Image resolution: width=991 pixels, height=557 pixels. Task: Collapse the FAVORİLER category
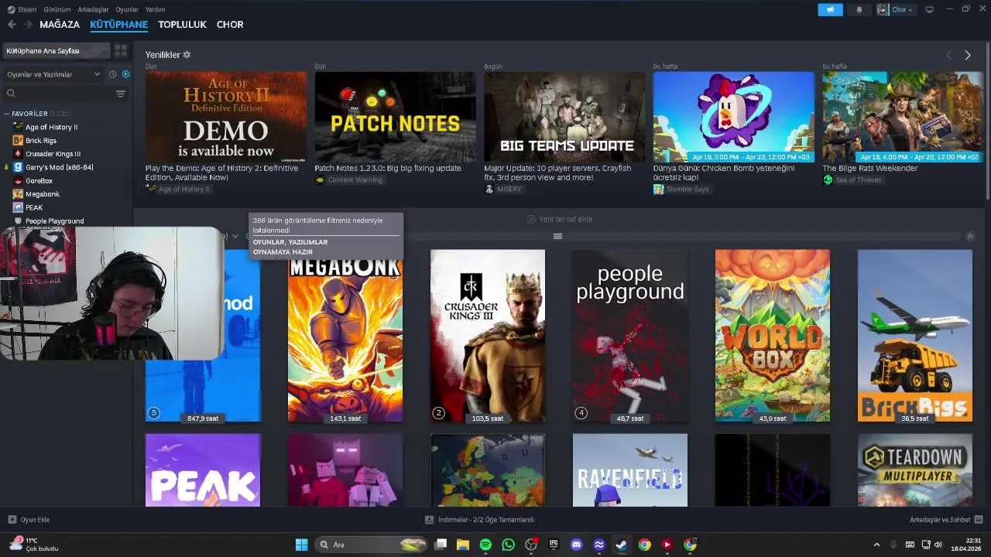[6, 114]
